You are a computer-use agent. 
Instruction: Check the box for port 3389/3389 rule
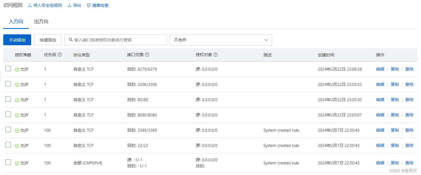(8, 129)
